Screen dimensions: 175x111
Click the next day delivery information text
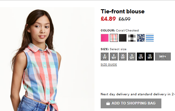click(x=138, y=94)
